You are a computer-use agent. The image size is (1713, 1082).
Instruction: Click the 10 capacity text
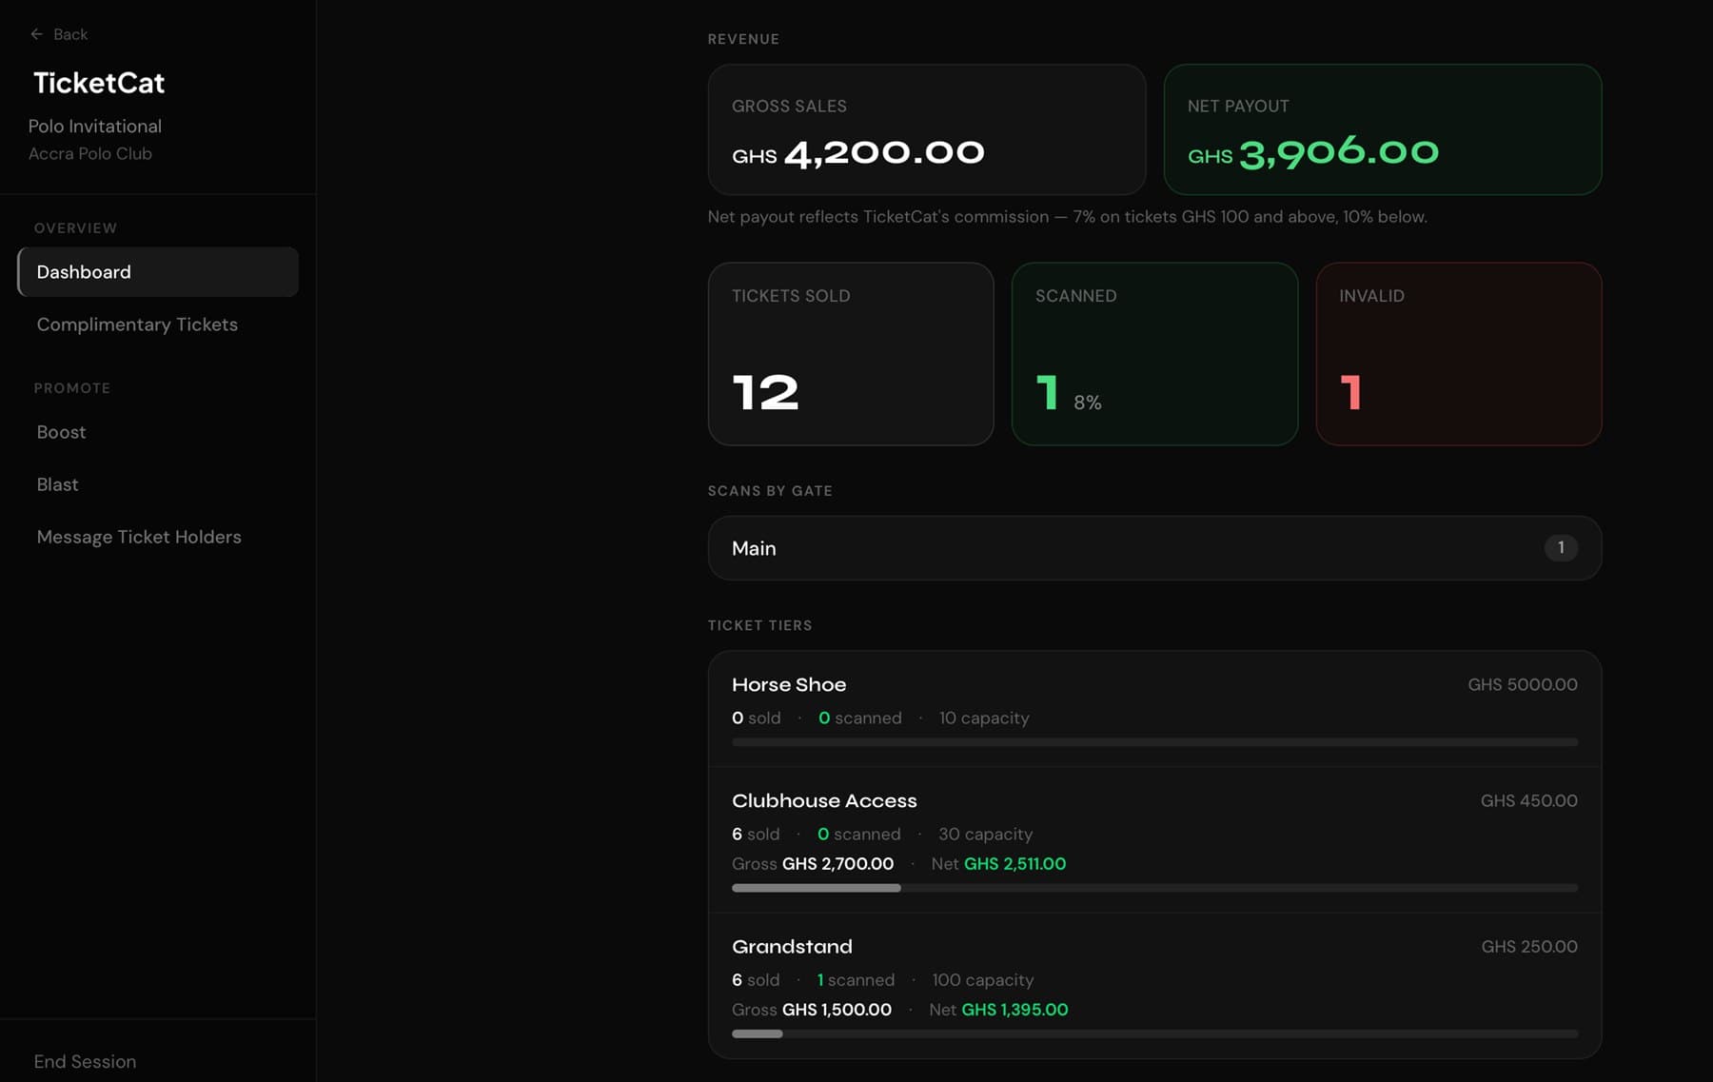(984, 718)
